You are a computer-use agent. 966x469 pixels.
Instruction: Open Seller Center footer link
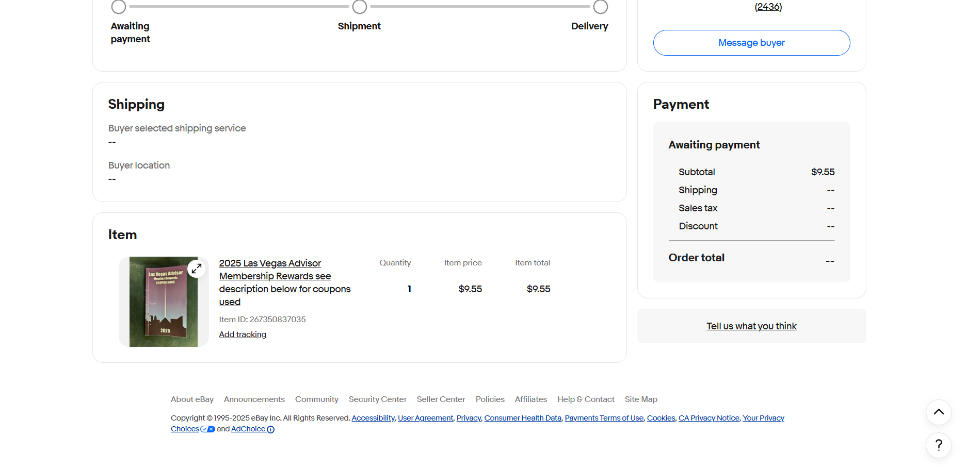(x=441, y=399)
